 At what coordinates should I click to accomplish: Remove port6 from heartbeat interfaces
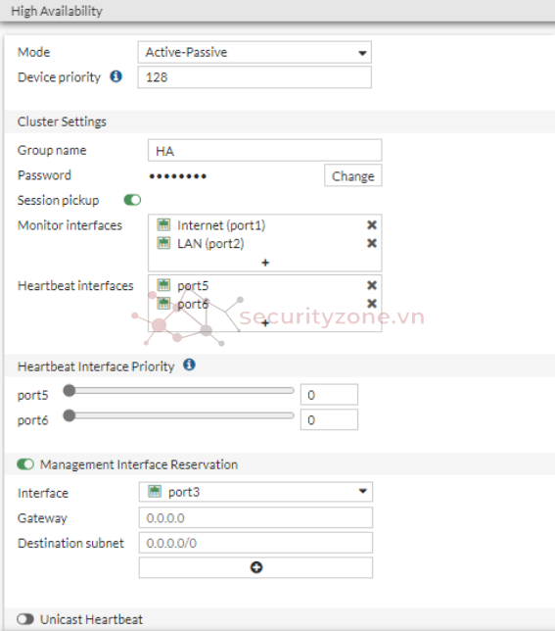(372, 304)
